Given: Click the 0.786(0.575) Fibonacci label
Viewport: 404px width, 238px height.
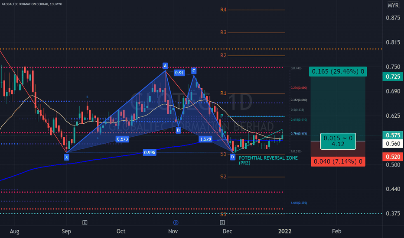Looking at the screenshot, I should 299,134.
